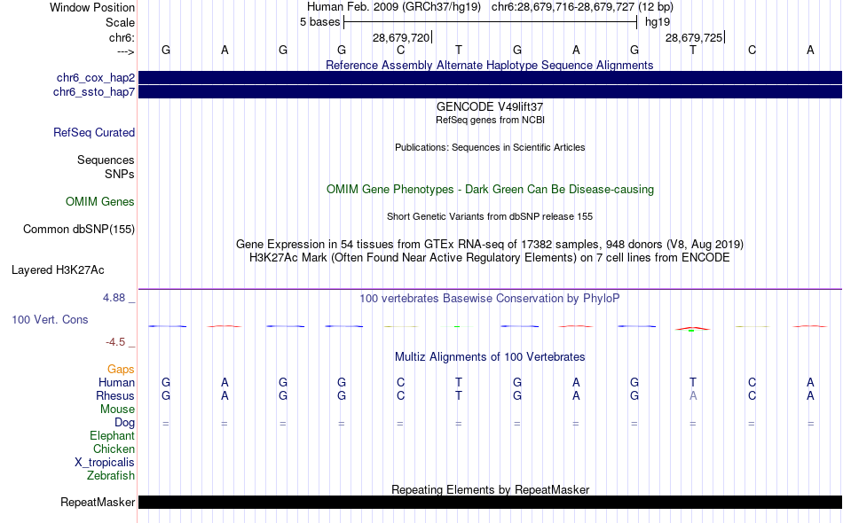This screenshot has height=523, width=843.
Task: Click the H3K27Ac Mark track title
Action: tap(489, 258)
